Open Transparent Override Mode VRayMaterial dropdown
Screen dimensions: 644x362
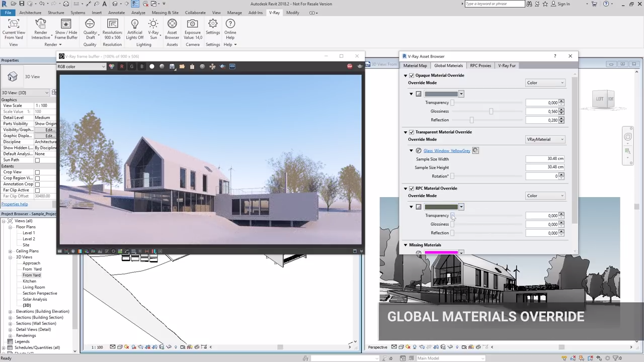click(545, 139)
